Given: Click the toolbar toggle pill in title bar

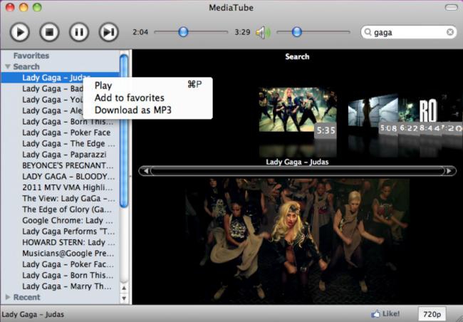Looking at the screenshot, I should [x=451, y=7].
